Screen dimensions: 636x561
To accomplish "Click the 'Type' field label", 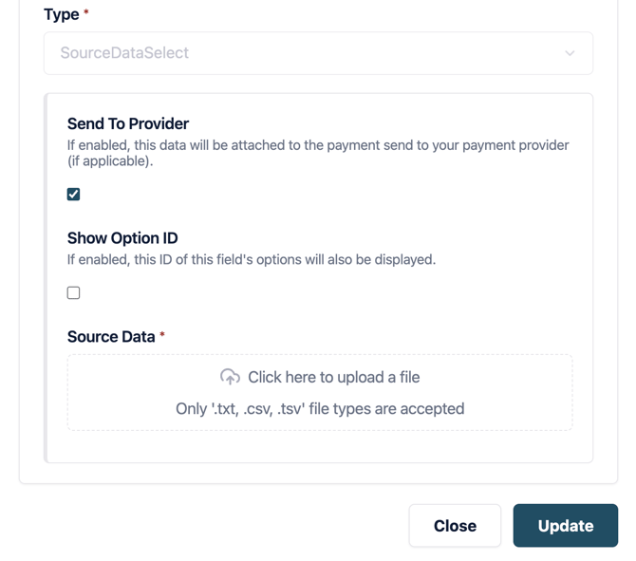I will 62,14.
